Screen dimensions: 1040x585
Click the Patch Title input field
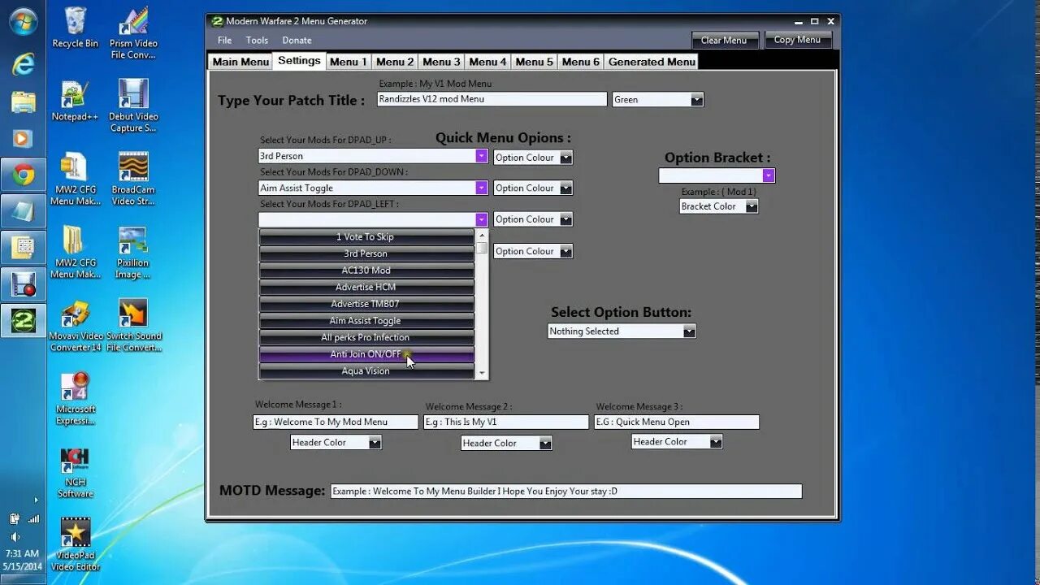[x=492, y=99]
